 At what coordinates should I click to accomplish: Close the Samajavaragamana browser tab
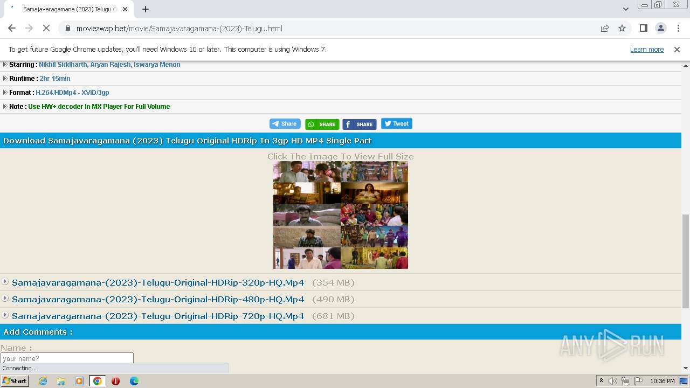pyautogui.click(x=125, y=9)
